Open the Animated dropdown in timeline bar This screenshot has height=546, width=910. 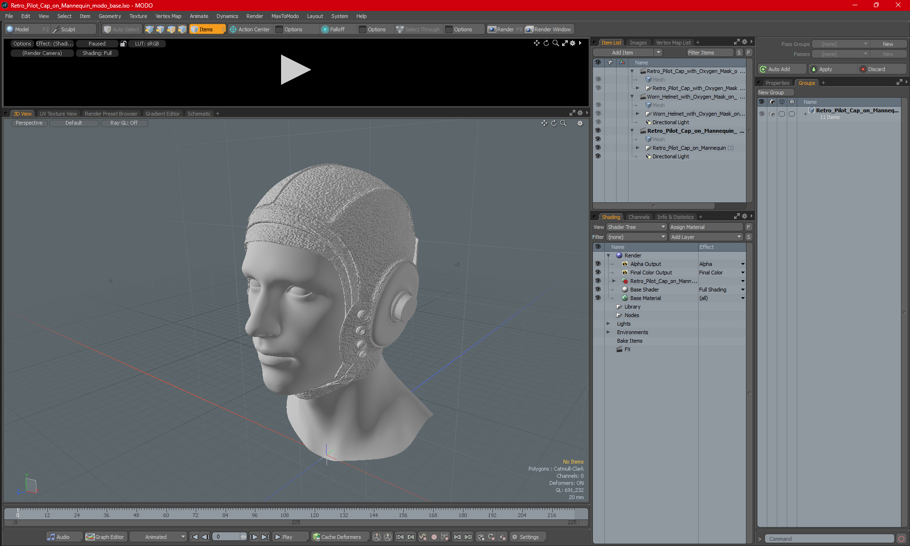(x=158, y=537)
